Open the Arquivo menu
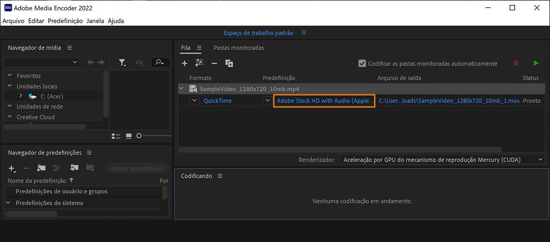The image size is (550, 242). click(x=13, y=21)
